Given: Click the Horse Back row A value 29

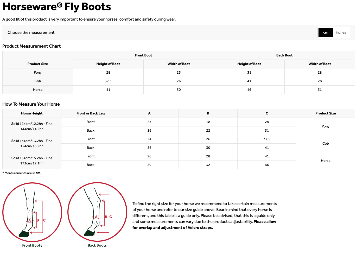Looking at the screenshot, I should [149, 165].
